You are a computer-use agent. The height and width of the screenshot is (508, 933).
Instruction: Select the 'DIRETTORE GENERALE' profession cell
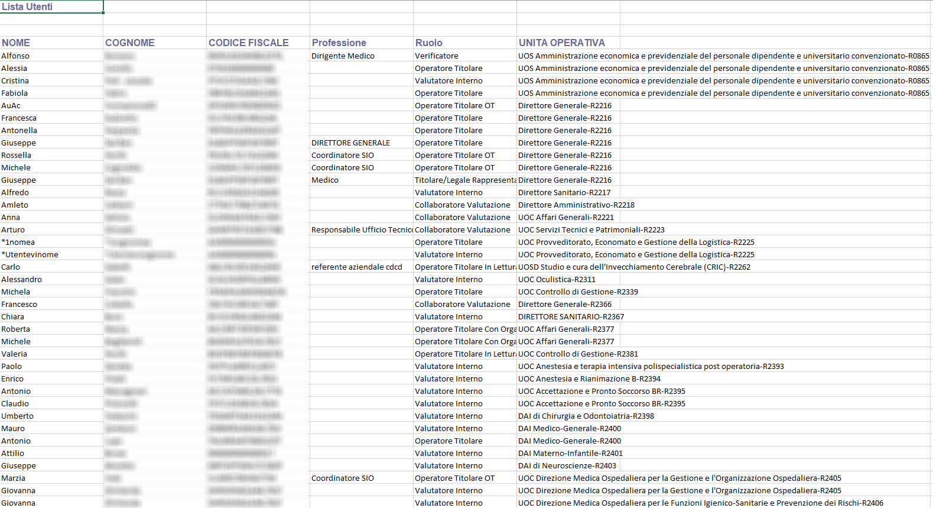point(362,143)
